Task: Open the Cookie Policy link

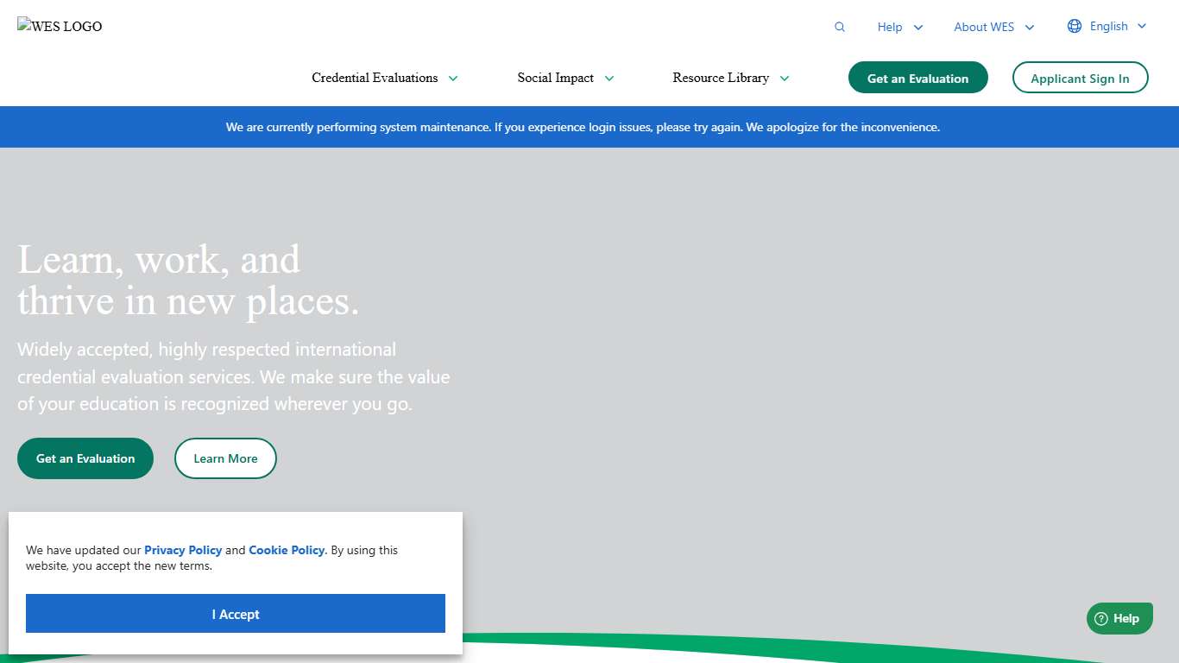Action: (x=287, y=550)
